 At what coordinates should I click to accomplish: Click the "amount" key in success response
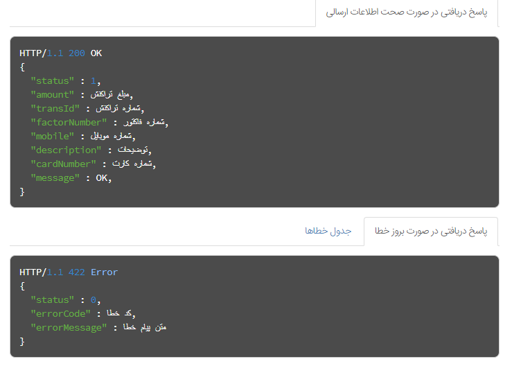click(52, 95)
